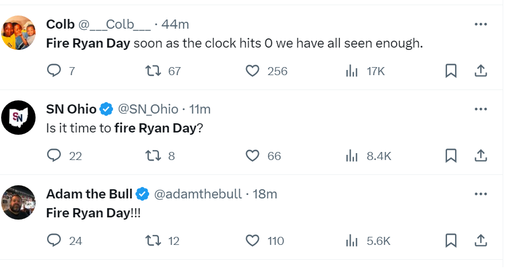
Task: Share Colb's tweet
Action: point(481,71)
